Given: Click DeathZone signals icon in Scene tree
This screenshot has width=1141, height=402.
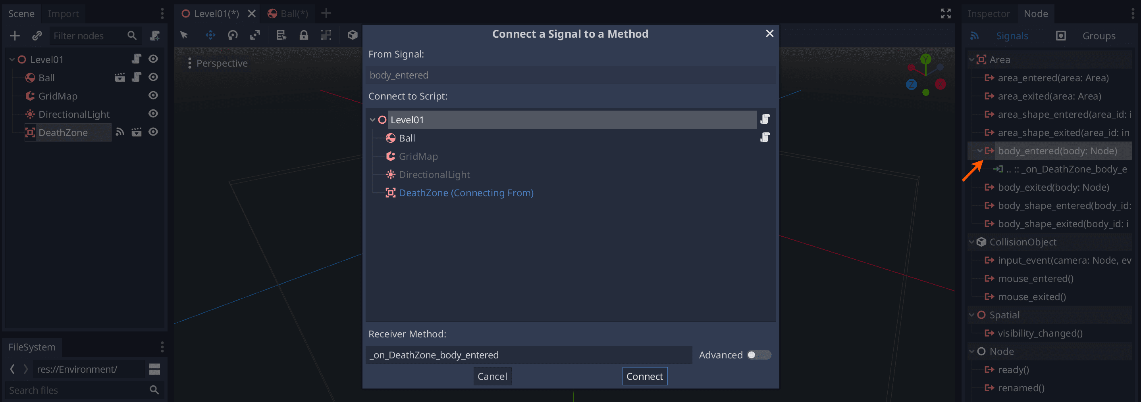Looking at the screenshot, I should (x=119, y=132).
